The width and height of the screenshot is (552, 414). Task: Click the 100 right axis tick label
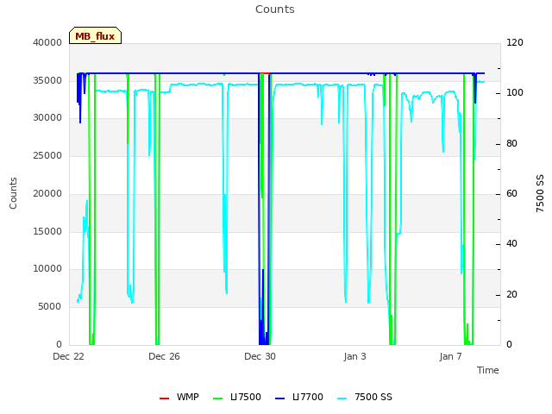click(x=515, y=92)
